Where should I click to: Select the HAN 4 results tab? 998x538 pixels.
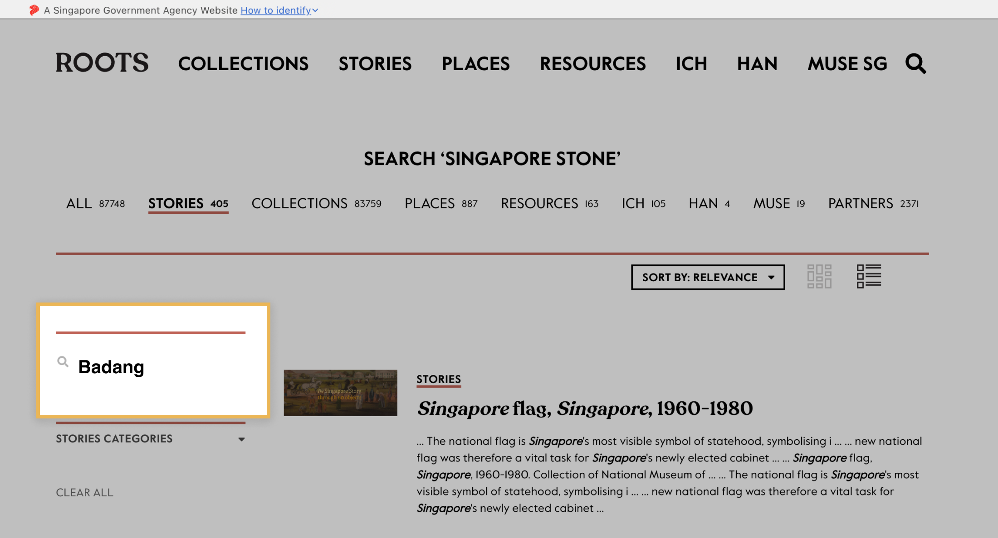(x=709, y=203)
